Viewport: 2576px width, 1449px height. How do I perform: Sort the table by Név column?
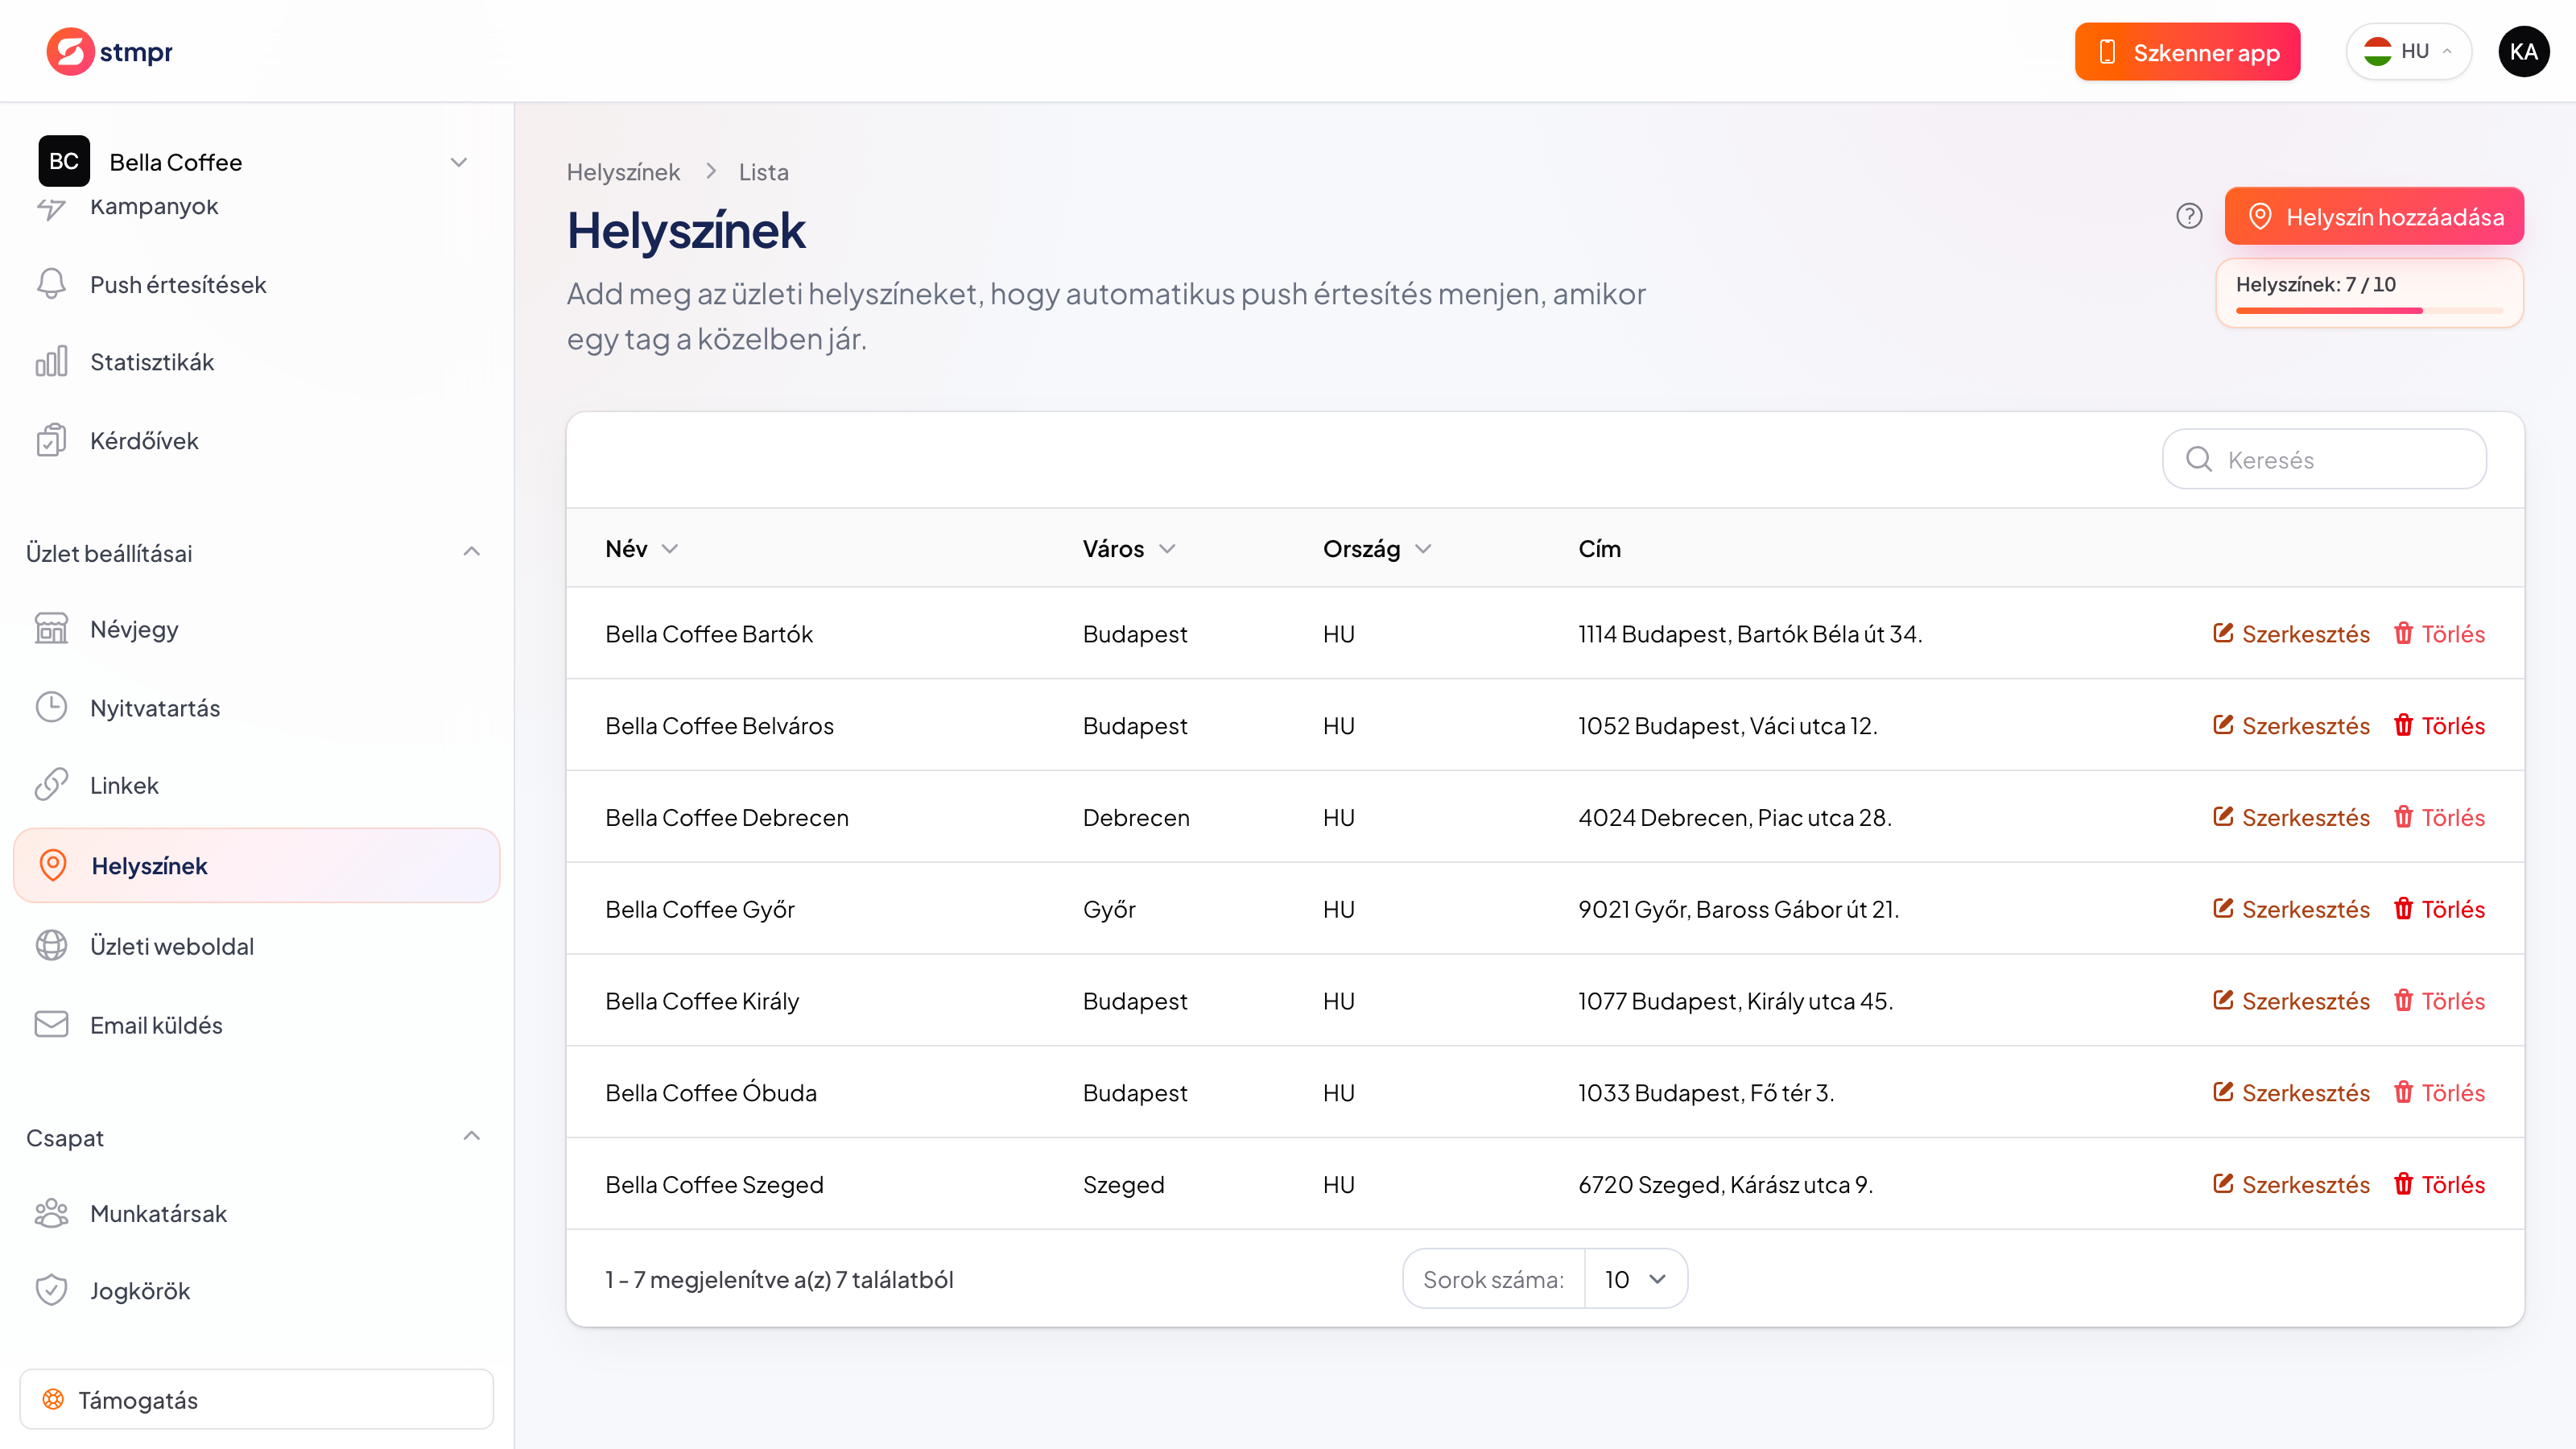pyautogui.click(x=642, y=548)
